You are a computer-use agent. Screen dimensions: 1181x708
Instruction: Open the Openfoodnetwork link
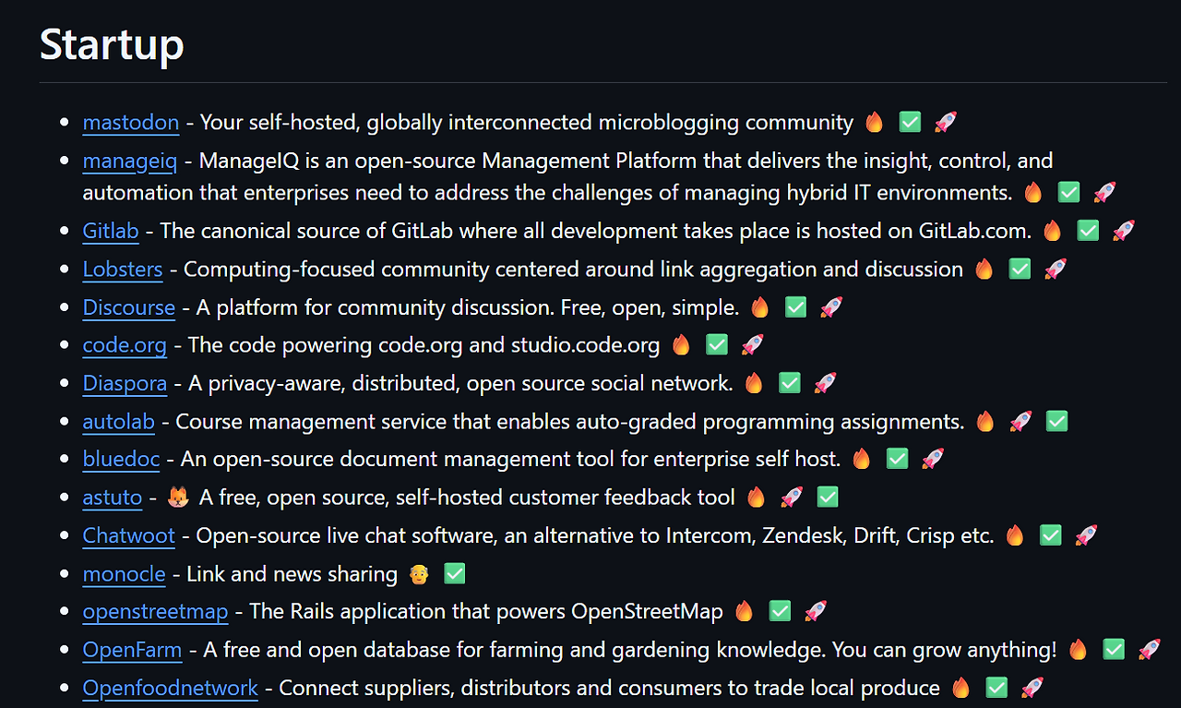point(171,688)
